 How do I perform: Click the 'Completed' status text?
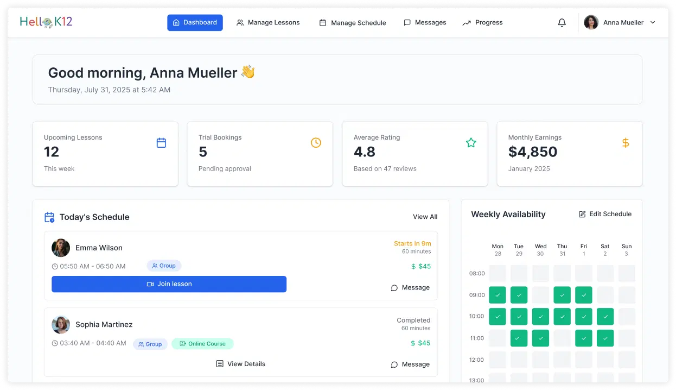tap(413, 320)
